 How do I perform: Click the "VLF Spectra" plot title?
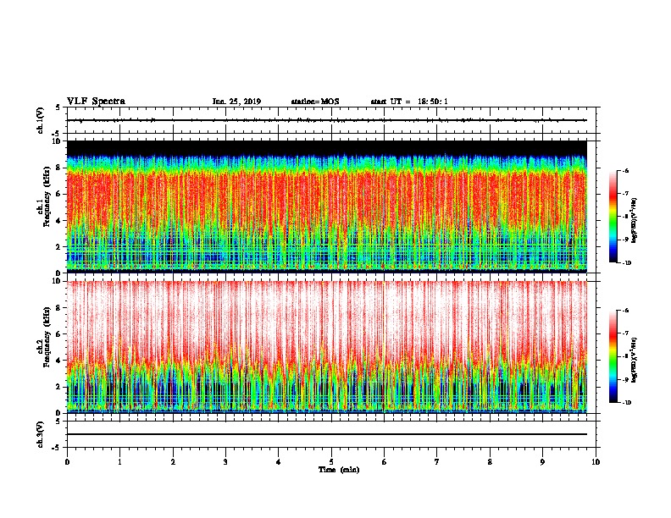[x=96, y=102]
